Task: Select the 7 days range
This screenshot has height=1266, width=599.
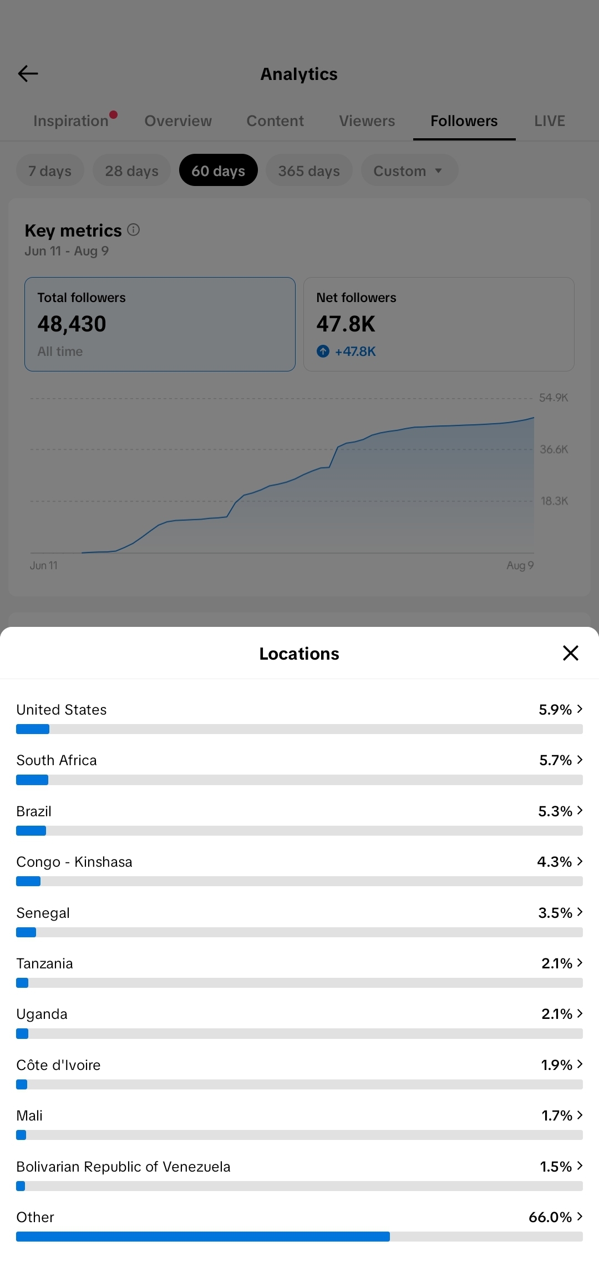Action: point(50,170)
